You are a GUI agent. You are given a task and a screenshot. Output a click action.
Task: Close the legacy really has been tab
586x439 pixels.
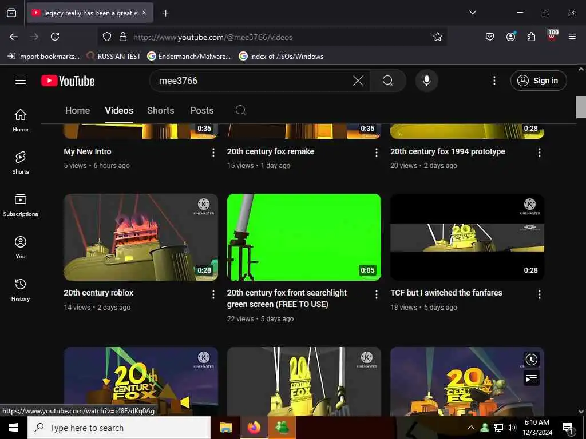[144, 13]
